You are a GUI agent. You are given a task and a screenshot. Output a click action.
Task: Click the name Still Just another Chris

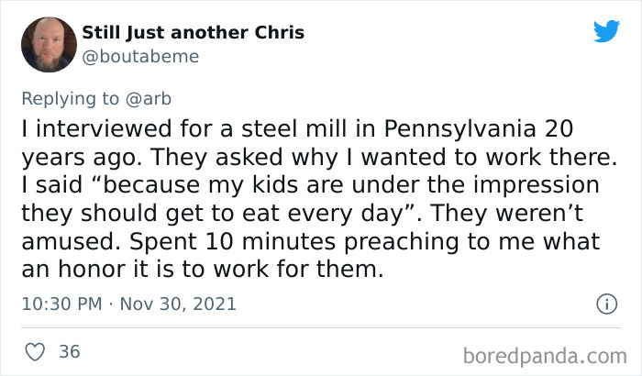pos(193,33)
